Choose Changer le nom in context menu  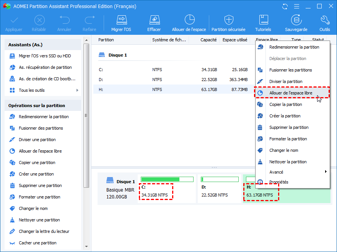(293, 150)
